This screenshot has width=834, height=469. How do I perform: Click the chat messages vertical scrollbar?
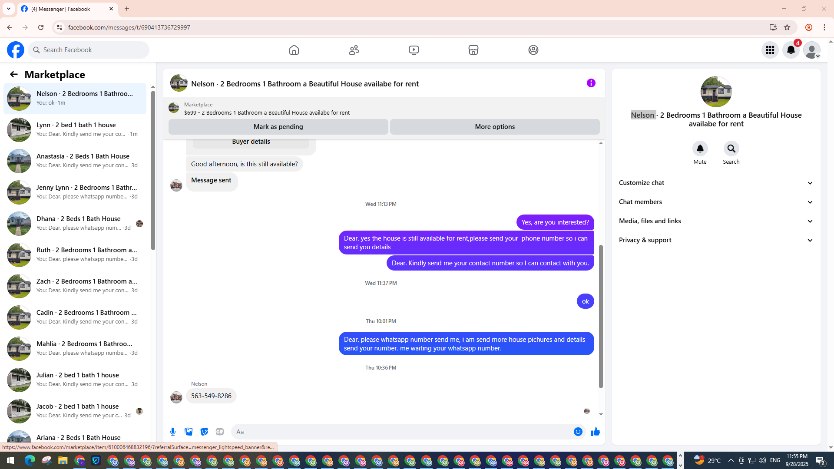tap(601, 316)
